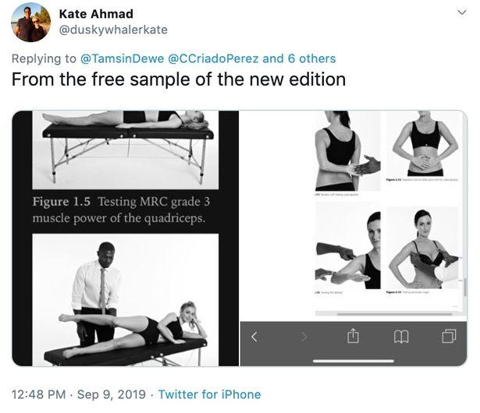Open the Safari bookmarks book icon
This screenshot has width=480, height=413.
pos(401,337)
